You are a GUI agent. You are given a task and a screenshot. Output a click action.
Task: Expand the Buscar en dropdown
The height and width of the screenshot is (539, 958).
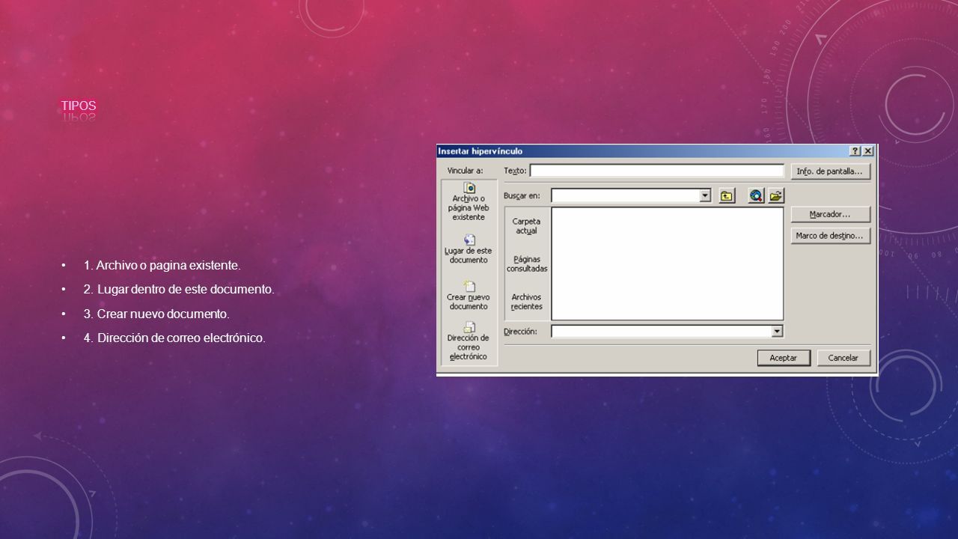(705, 195)
